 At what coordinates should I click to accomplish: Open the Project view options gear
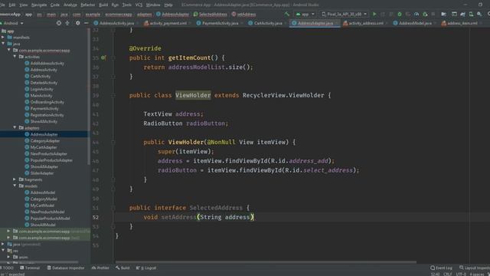click(x=78, y=23)
